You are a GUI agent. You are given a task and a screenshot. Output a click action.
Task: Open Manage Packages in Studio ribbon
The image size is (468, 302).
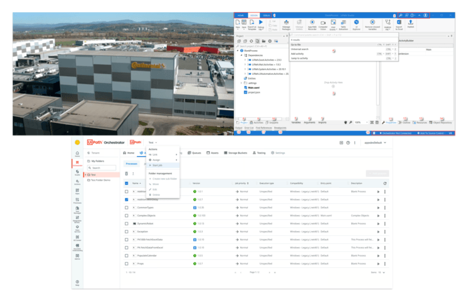(286, 25)
